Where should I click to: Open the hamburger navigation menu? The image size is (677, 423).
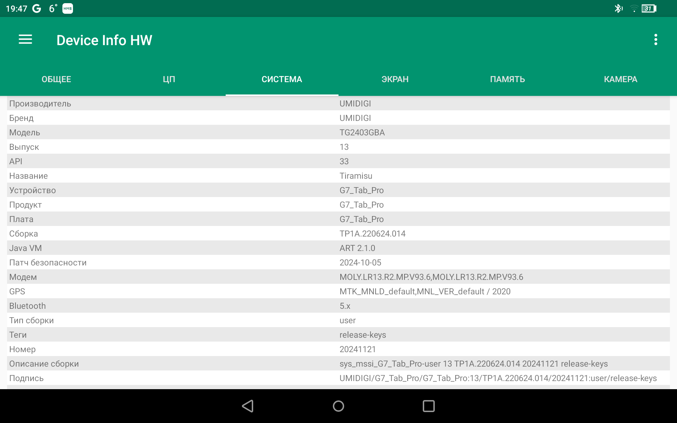pyautogui.click(x=25, y=40)
